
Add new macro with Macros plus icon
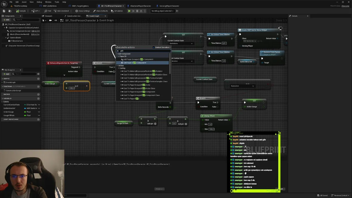coord(38,94)
